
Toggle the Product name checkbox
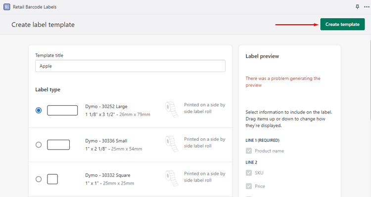tap(249, 151)
